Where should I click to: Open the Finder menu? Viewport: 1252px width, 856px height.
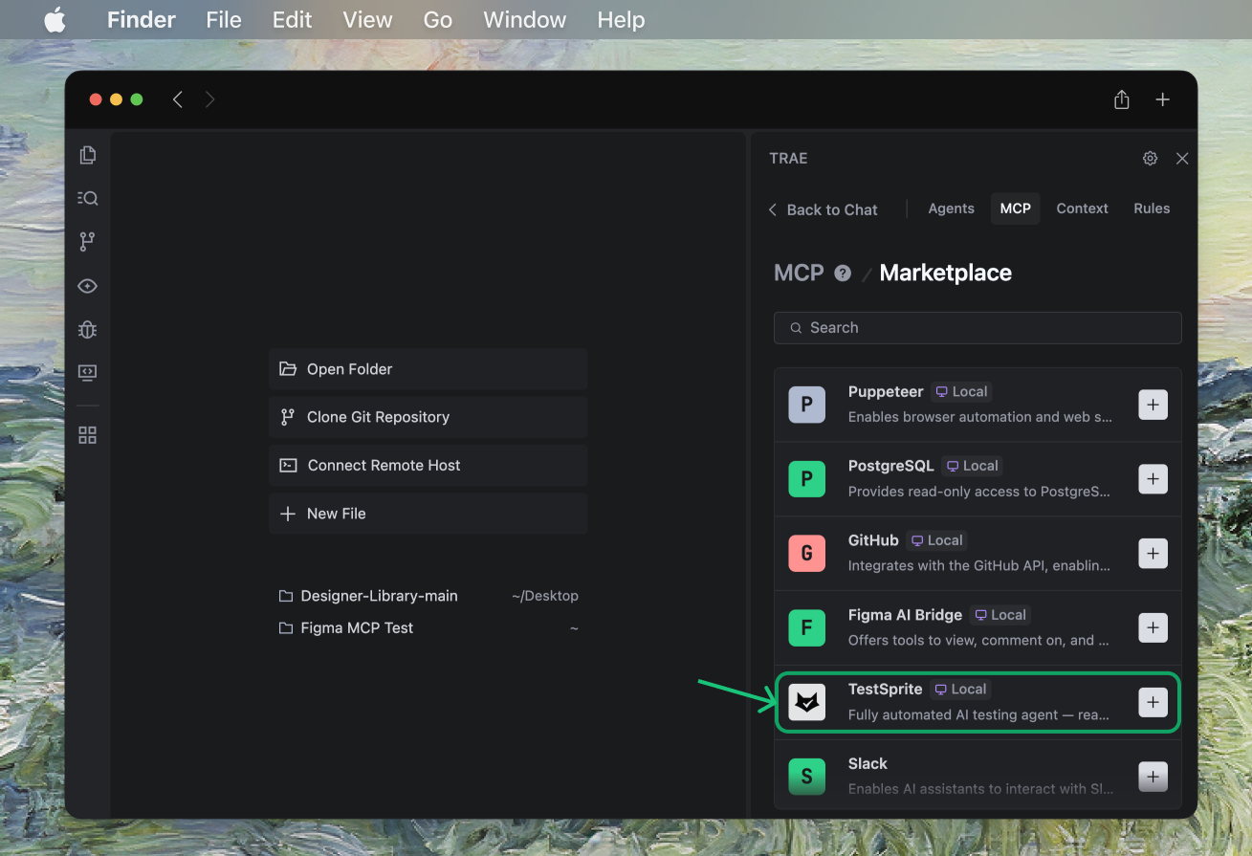(x=142, y=19)
